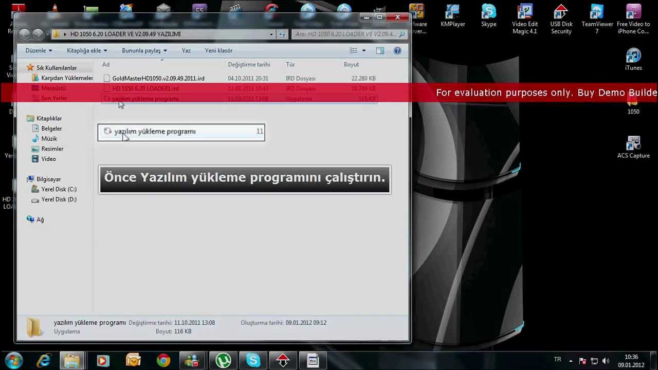This screenshot has width=658, height=370.
Task: Open Outlook from the taskbar
Action: [x=133, y=361]
